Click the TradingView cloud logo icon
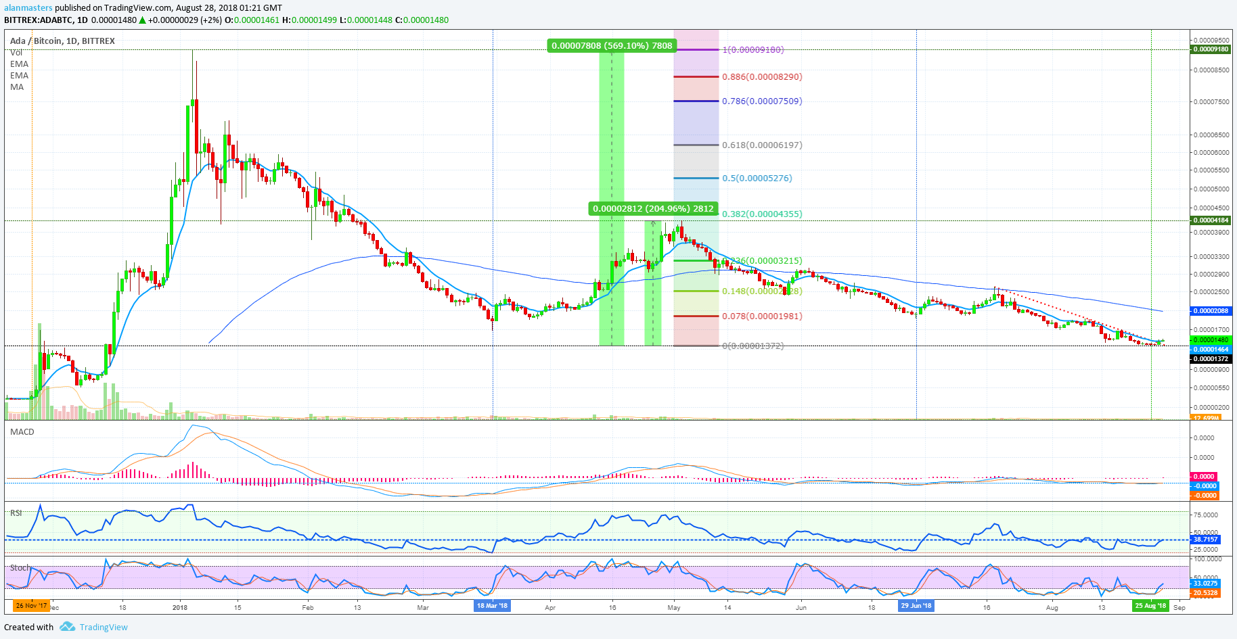Image resolution: width=1237 pixels, height=639 pixels. tap(67, 627)
